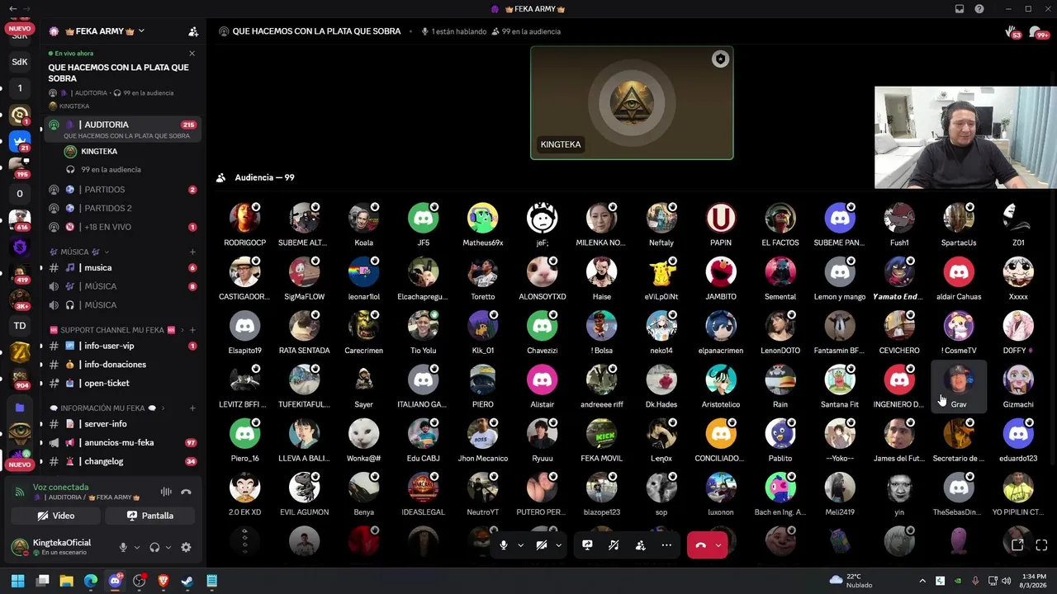Pop out the stage into a separate window

1017,545
